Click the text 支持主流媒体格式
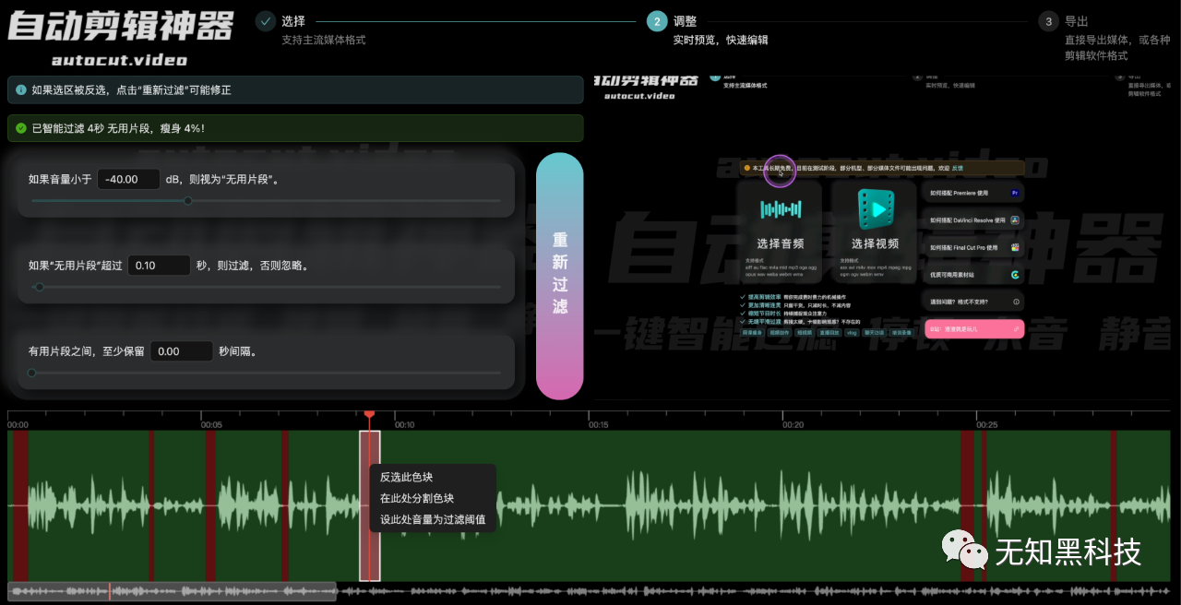 [324, 40]
